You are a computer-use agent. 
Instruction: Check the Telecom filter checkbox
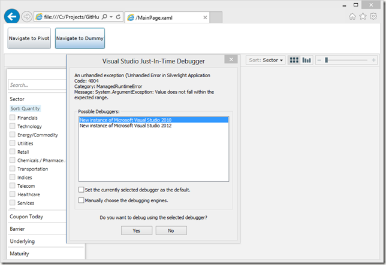tap(13, 185)
